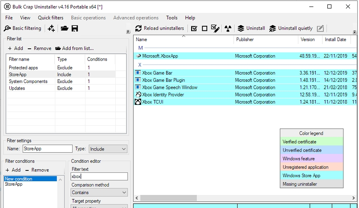Expand right toolbar overflow arrow
This screenshot has width=359, height=208.
coord(355,32)
